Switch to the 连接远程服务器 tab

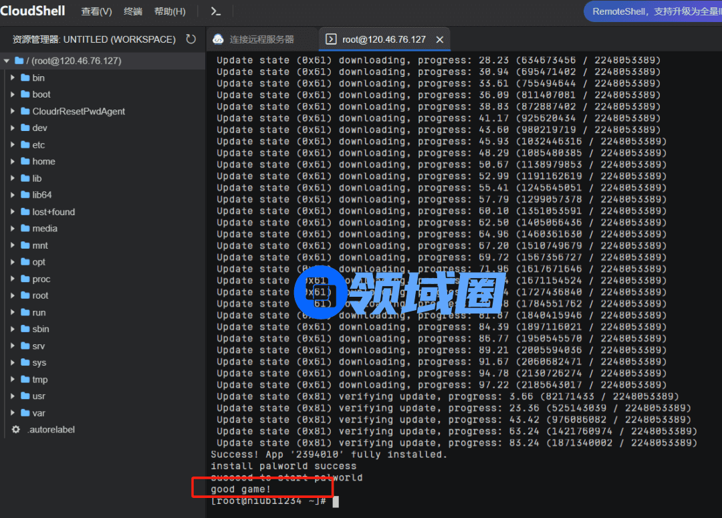(261, 39)
